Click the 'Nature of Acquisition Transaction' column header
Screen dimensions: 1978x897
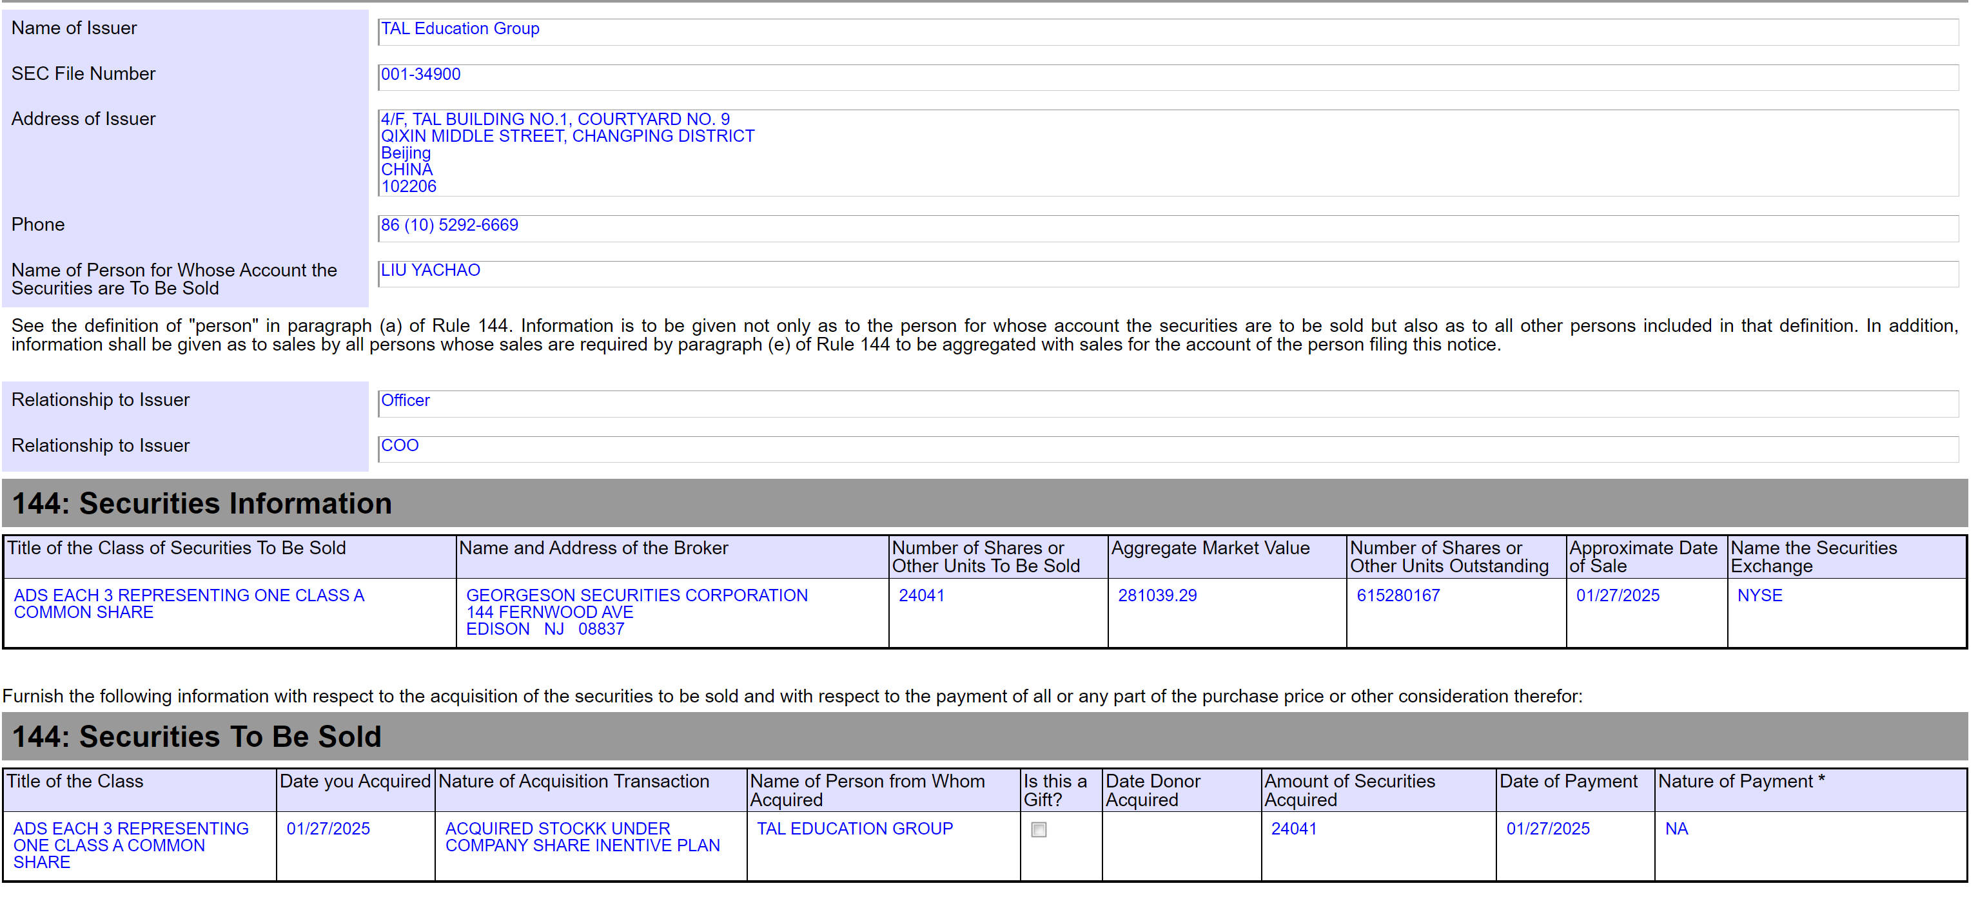[591, 790]
